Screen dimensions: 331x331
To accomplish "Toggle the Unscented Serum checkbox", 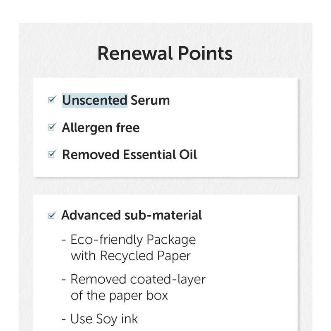I will click(x=52, y=100).
